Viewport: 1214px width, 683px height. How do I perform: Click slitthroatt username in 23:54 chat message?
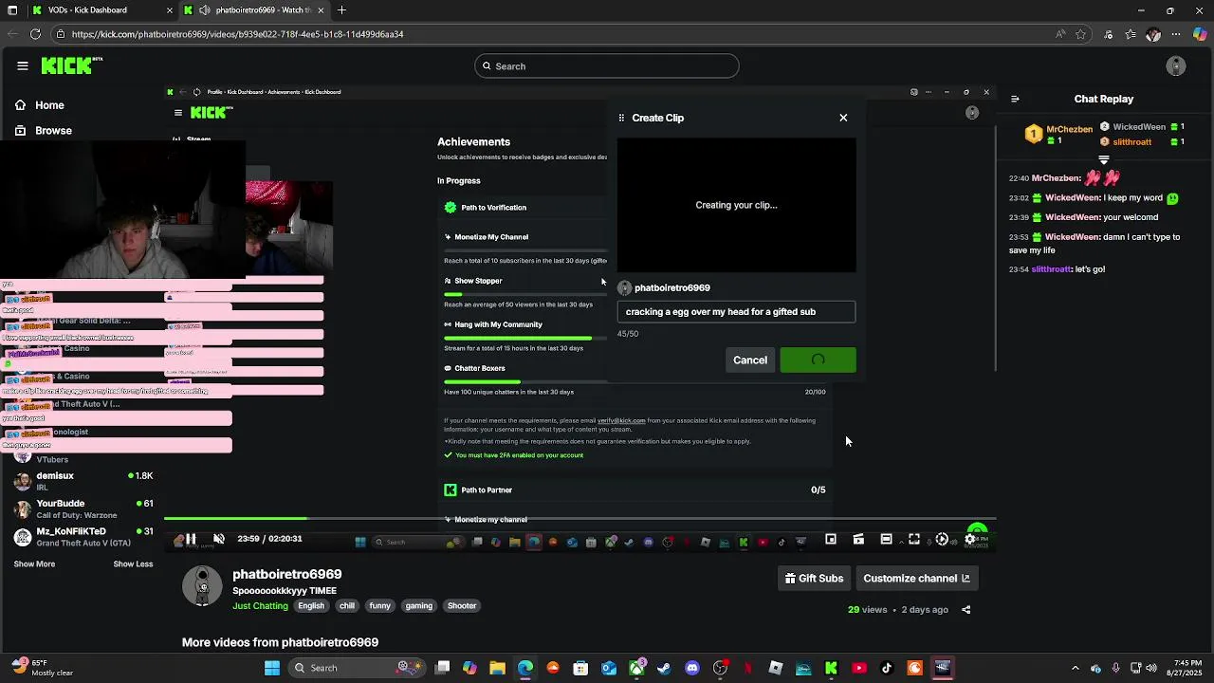click(1052, 269)
